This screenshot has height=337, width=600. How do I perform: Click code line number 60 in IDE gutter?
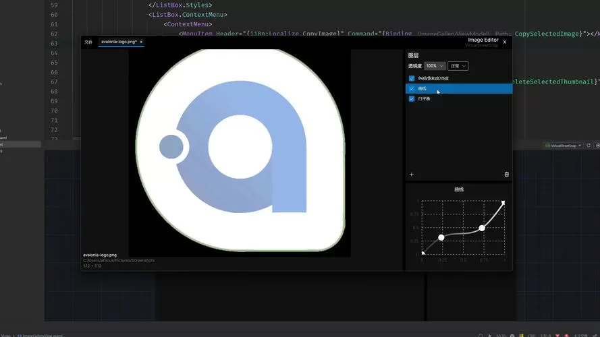[x=54, y=15]
